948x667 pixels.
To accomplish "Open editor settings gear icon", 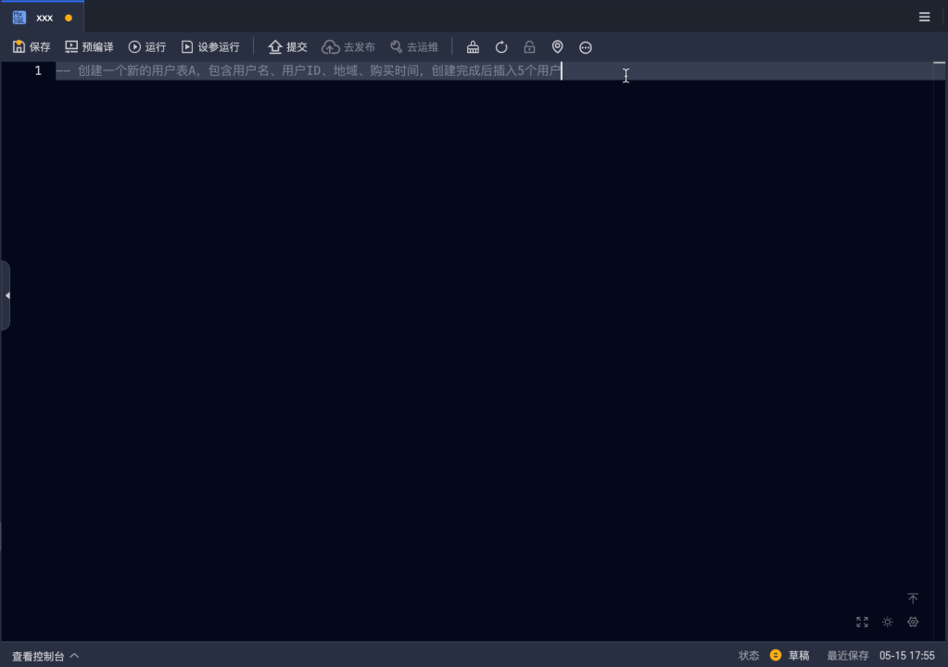I will 913,622.
